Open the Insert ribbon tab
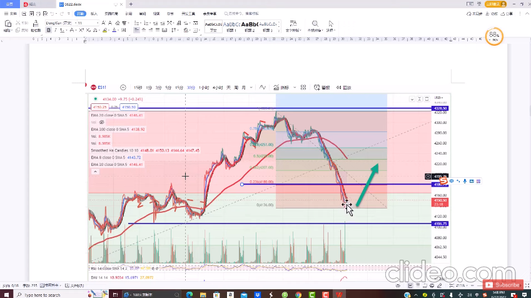 tap(94, 14)
